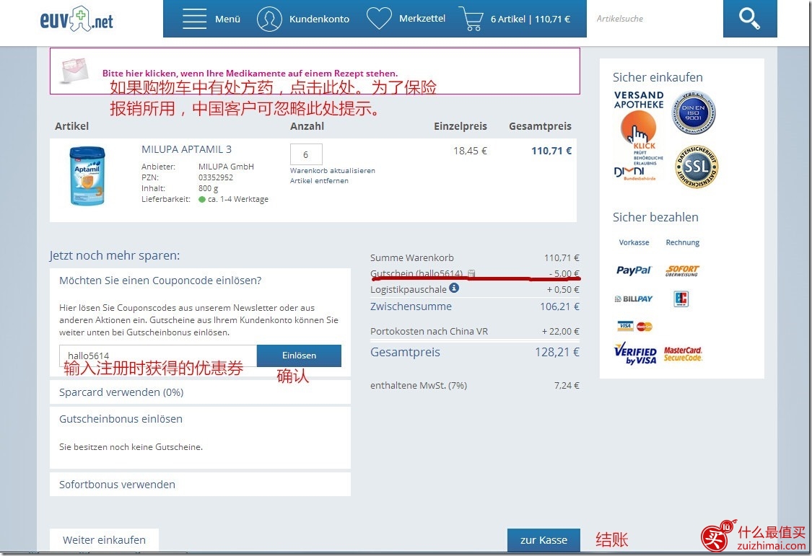Click the prescription notice link text

250,74
